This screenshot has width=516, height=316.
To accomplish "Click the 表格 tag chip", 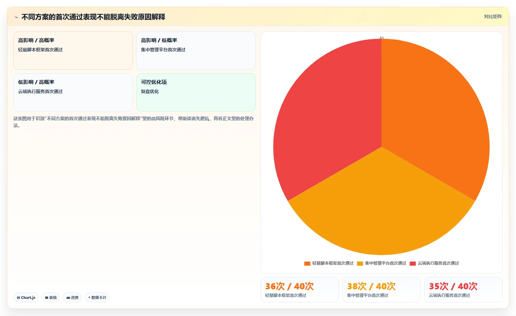I will (51, 298).
